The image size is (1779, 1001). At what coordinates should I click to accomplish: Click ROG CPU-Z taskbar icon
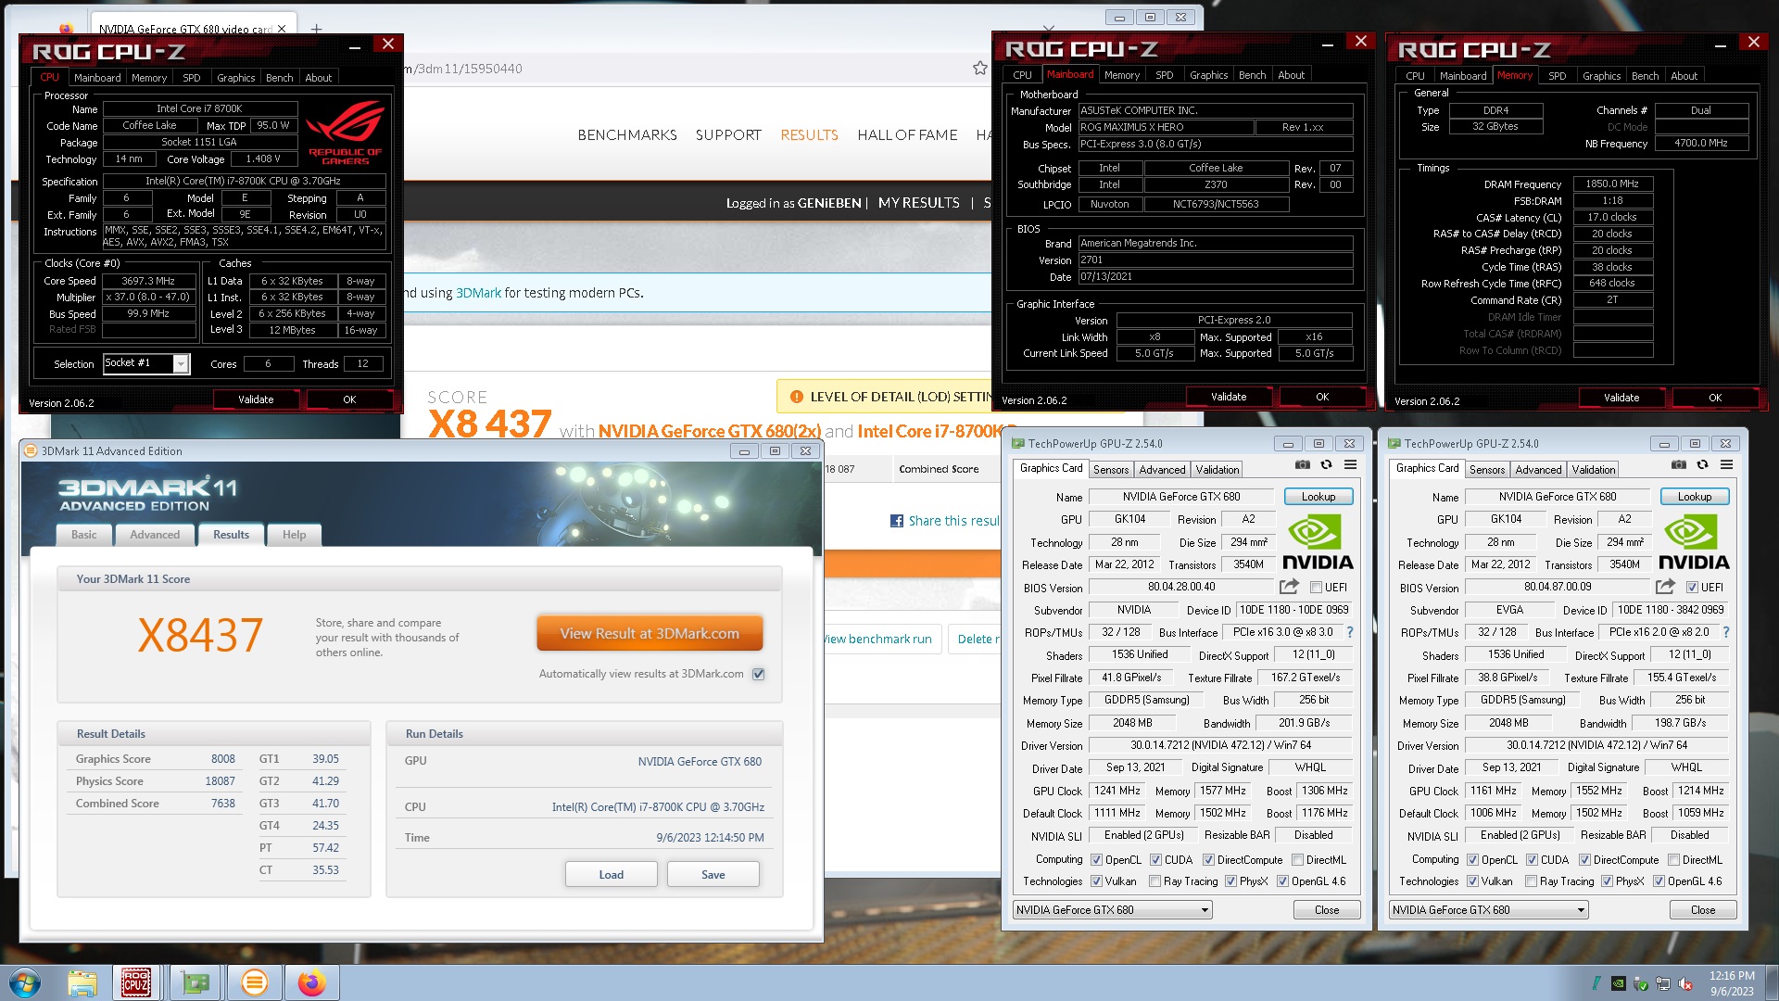[136, 982]
